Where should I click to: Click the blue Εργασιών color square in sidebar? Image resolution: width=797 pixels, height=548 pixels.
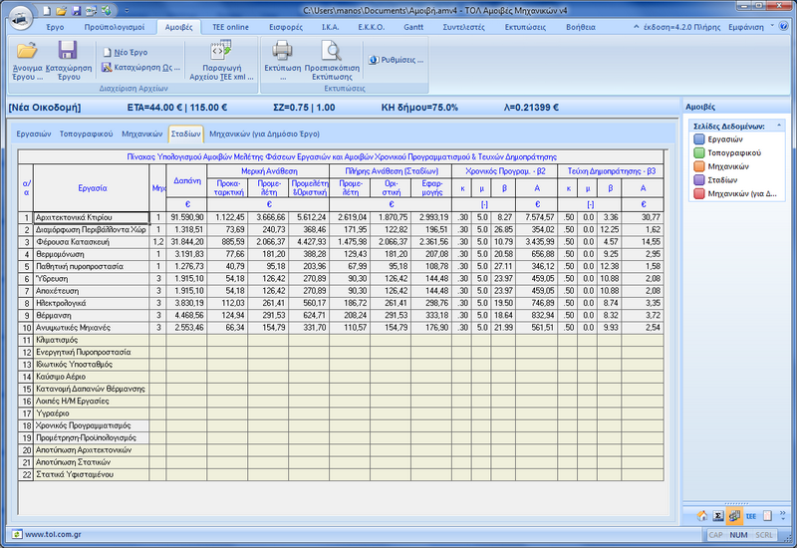(698, 140)
